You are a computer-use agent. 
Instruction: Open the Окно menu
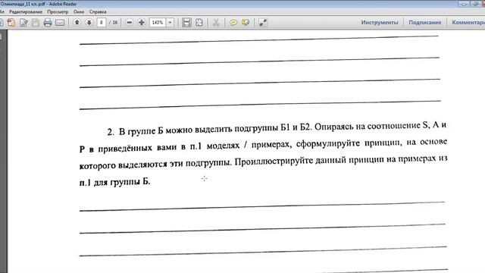[x=79, y=12]
